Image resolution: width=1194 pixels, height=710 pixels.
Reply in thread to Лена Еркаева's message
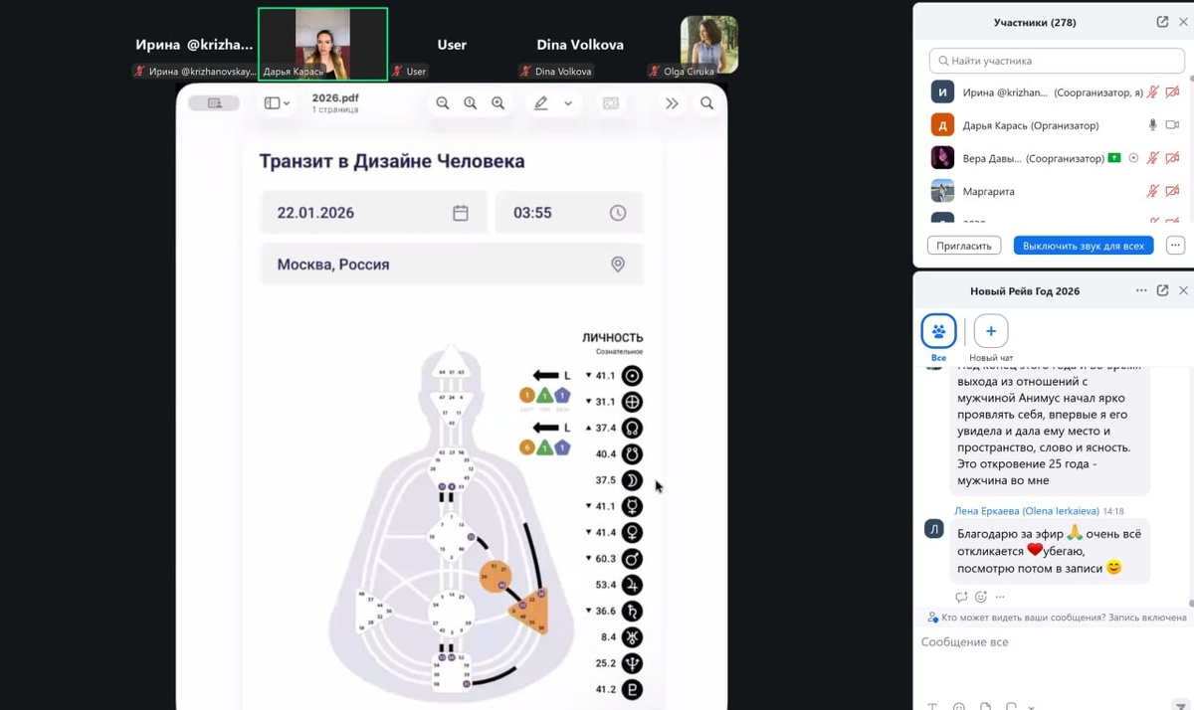click(961, 597)
